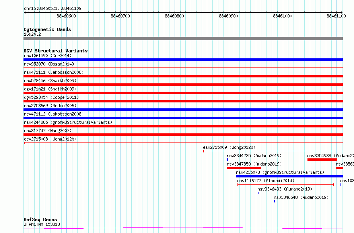Click the small blue mark under nsv3346433
Viewport: 354px width, 233px height.
(258, 193)
